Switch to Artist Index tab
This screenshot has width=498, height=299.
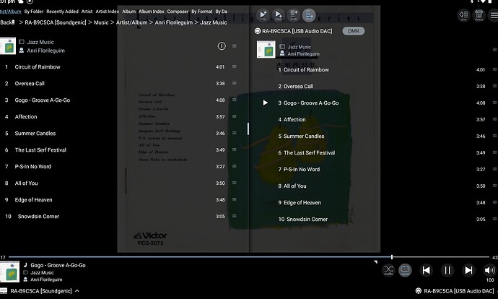(107, 12)
